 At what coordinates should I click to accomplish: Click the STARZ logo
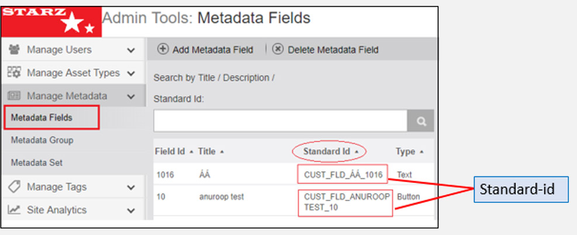click(50, 20)
